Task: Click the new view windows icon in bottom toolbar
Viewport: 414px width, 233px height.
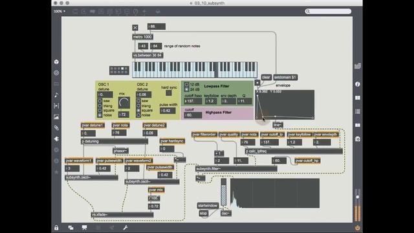Action: (71, 228)
